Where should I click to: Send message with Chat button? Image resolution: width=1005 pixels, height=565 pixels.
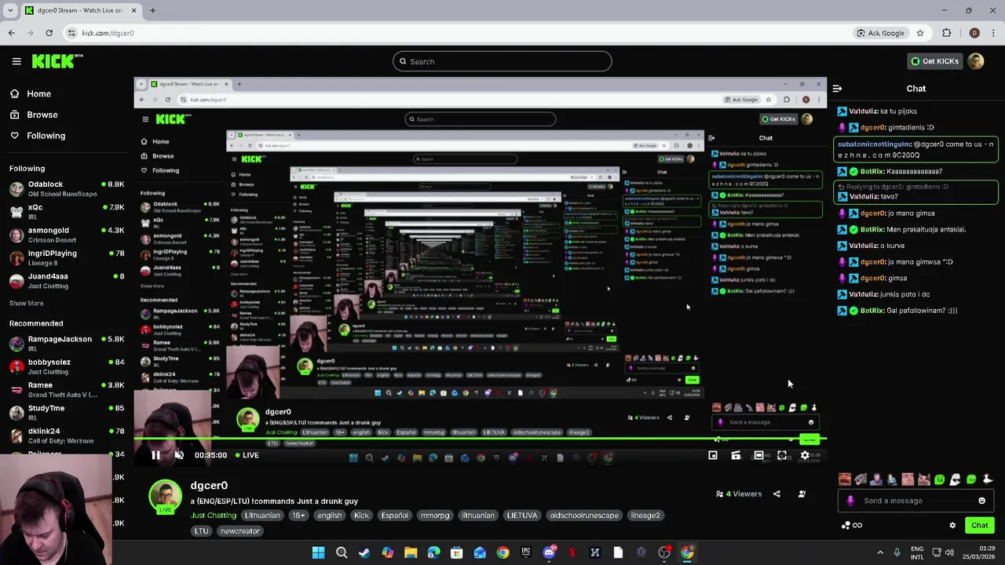[x=980, y=526]
